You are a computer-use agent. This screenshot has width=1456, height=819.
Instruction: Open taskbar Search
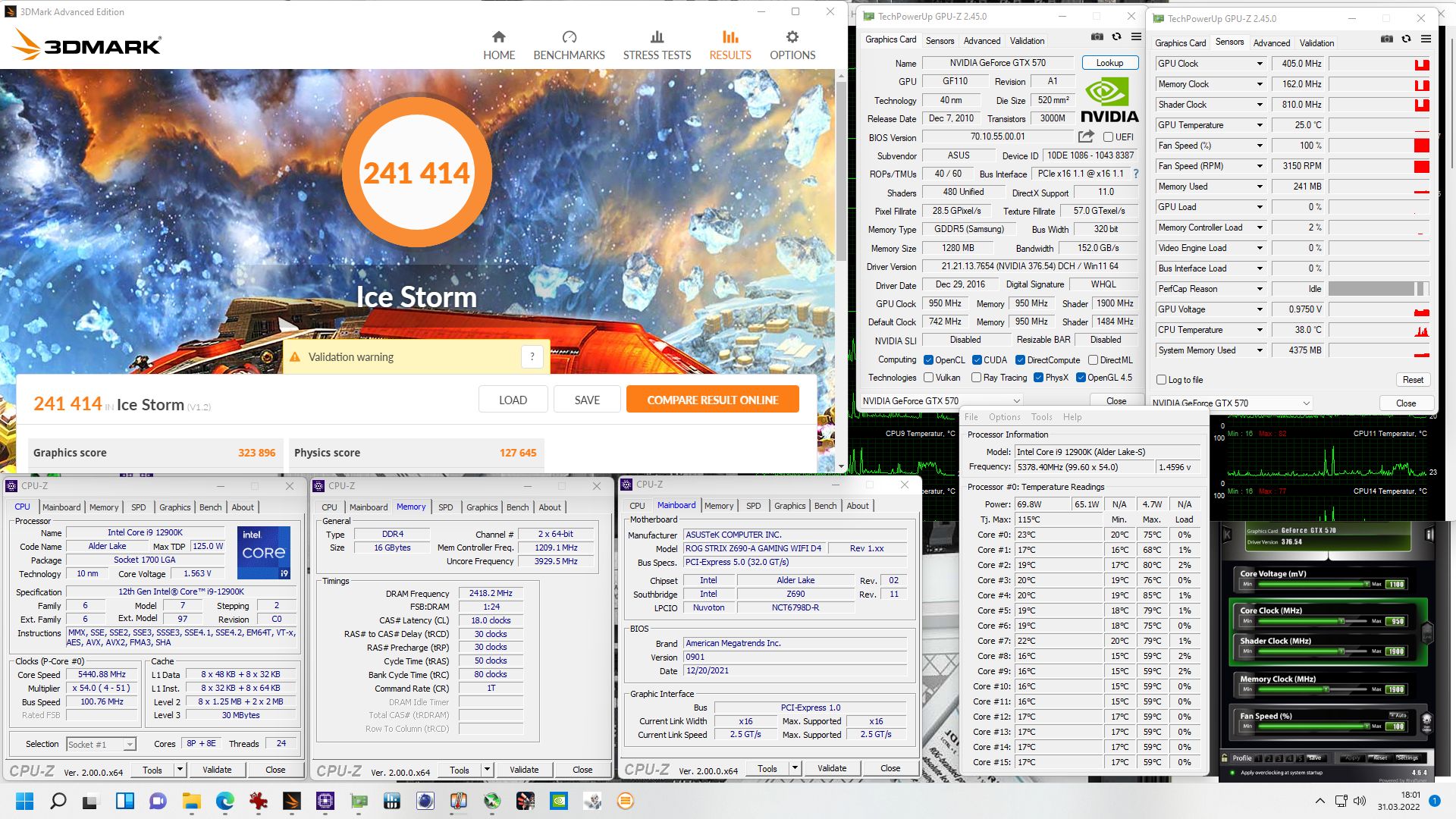pos(58,801)
